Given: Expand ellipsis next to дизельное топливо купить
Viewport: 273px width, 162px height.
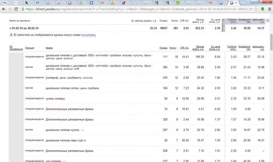Looking at the screenshot, I should (83, 130).
